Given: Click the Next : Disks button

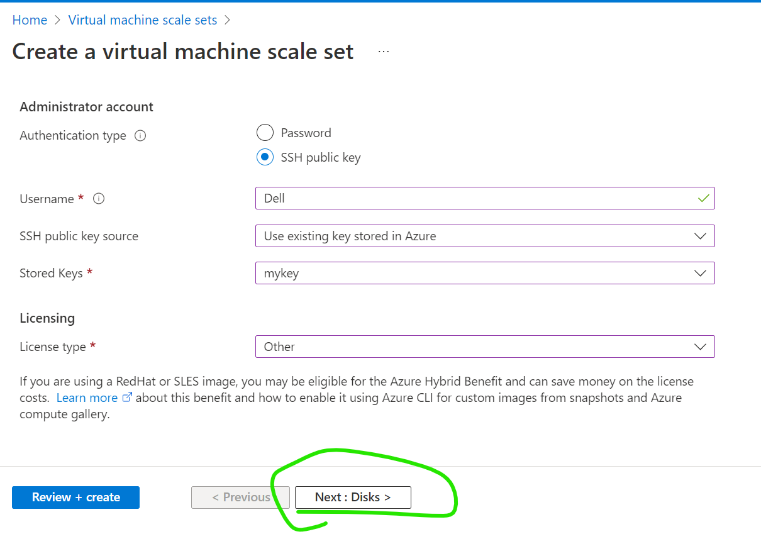Looking at the screenshot, I should [353, 497].
